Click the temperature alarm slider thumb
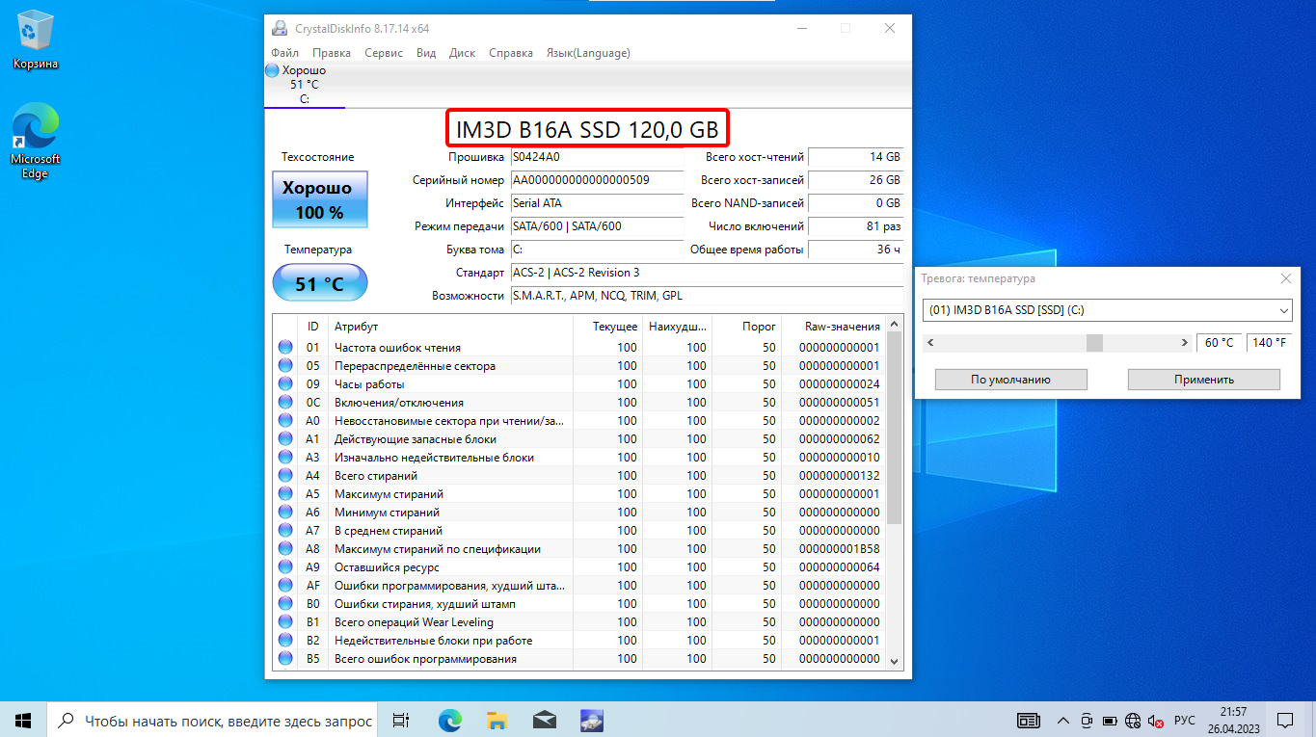The width and height of the screenshot is (1316, 737). [x=1094, y=343]
